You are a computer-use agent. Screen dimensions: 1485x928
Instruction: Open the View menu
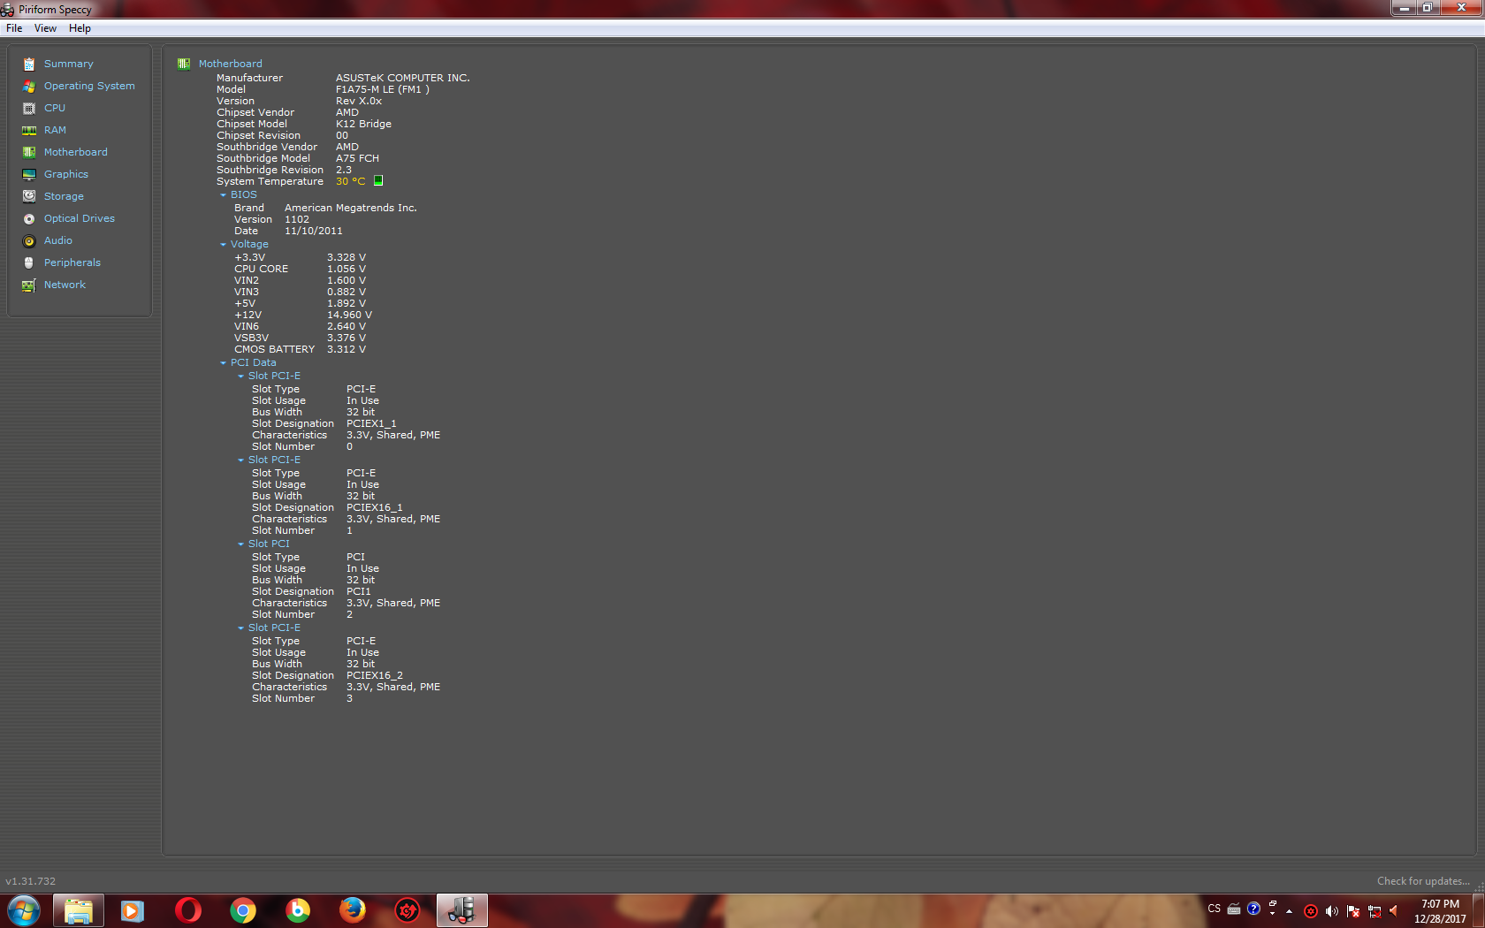pos(45,28)
